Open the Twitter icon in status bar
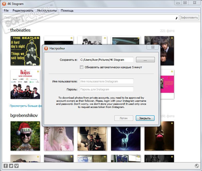 (x=11, y=166)
